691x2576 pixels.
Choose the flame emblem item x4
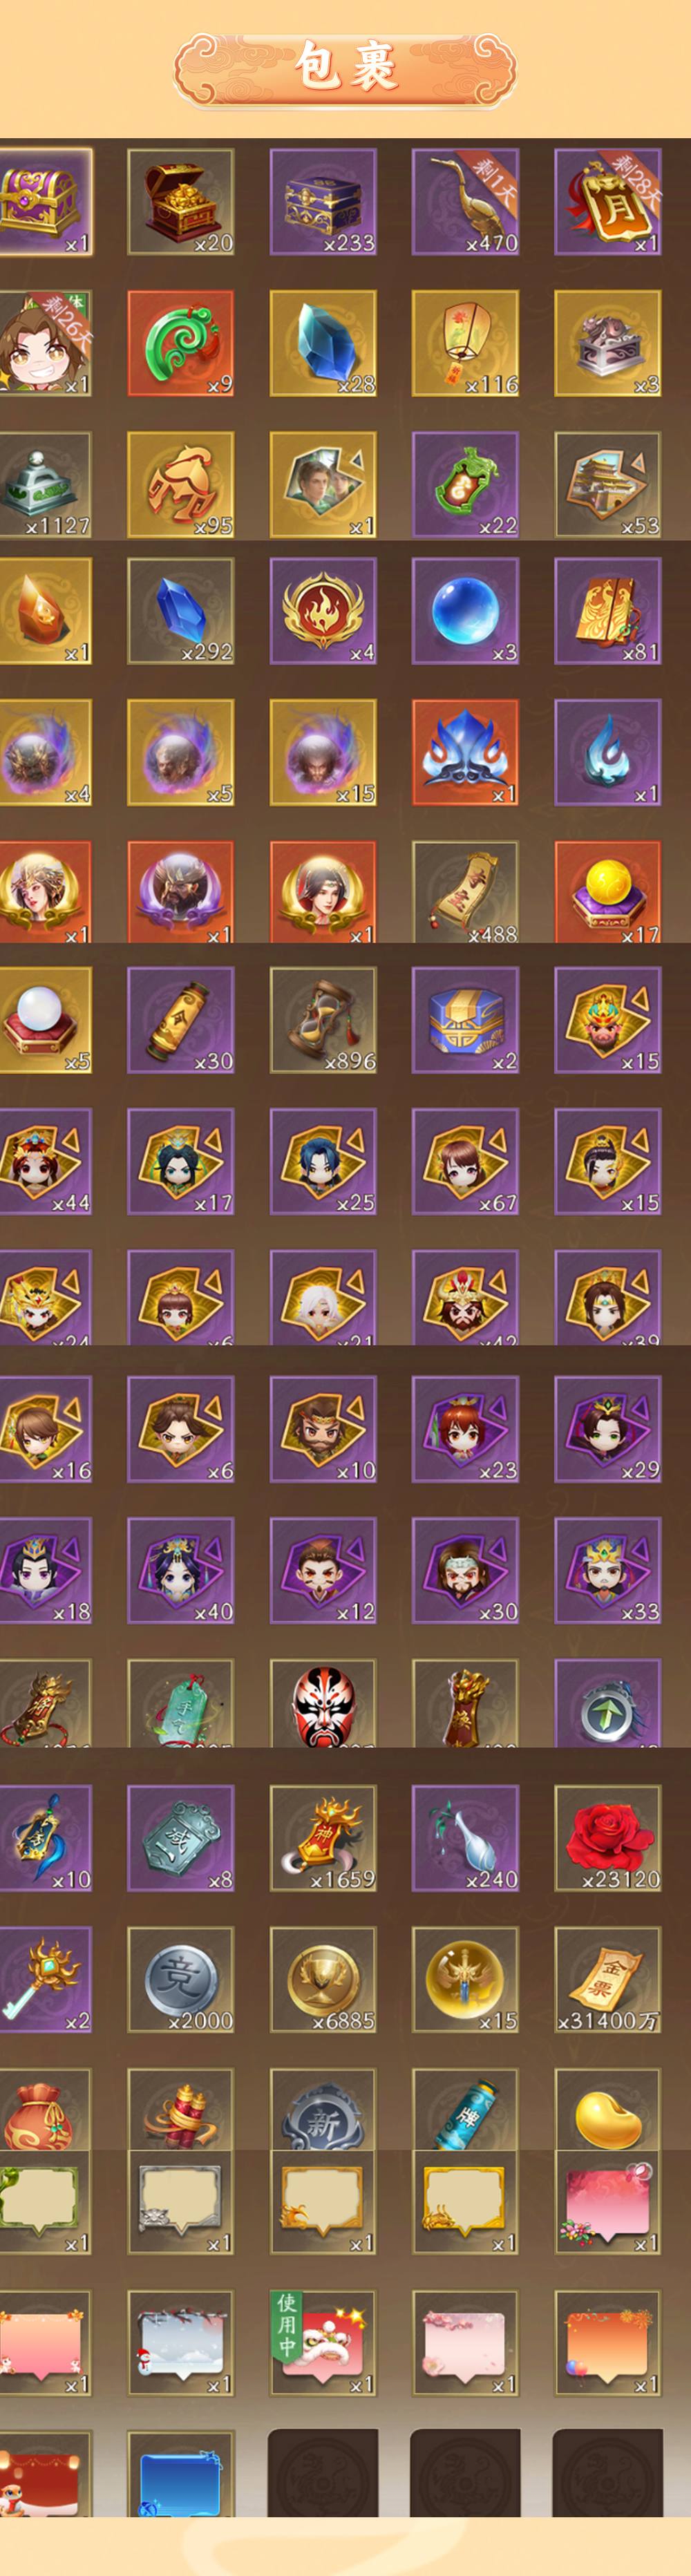[323, 611]
